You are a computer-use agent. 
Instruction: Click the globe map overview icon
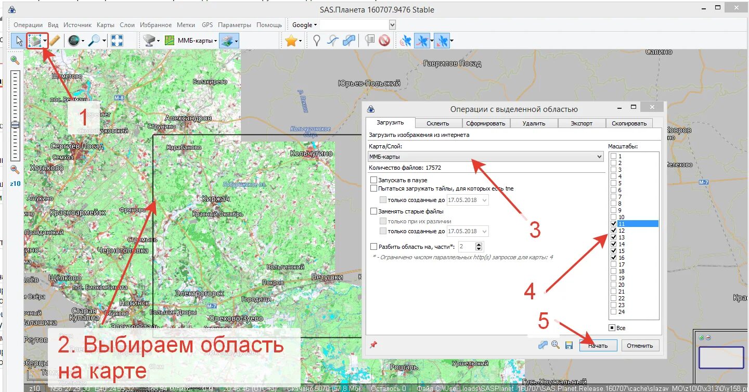point(74,41)
